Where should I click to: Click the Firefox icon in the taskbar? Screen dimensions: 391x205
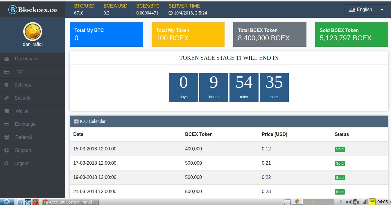pyautogui.click(x=35, y=202)
